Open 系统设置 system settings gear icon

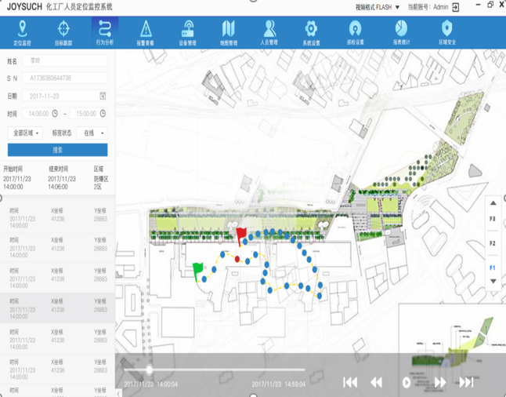[x=311, y=32]
